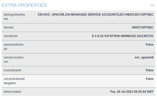Select the HEIST.OFFSEC domain value

(x=143, y=27)
